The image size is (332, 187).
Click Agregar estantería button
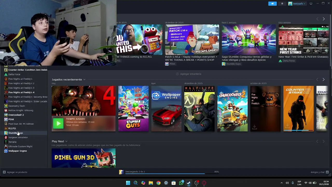[189, 74]
